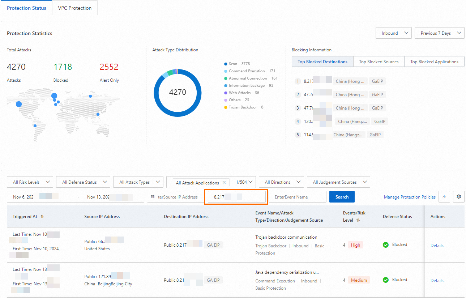Open Details for the Trojan backdoor communication event
The image size is (466, 298).
coord(437,246)
